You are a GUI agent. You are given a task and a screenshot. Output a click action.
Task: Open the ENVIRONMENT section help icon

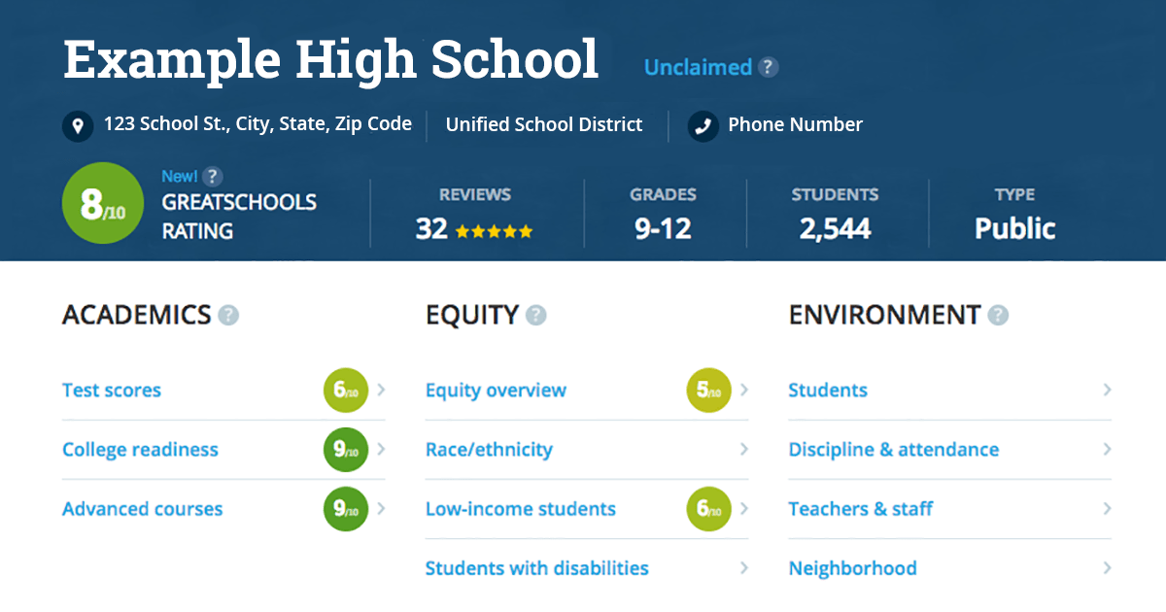[996, 315]
